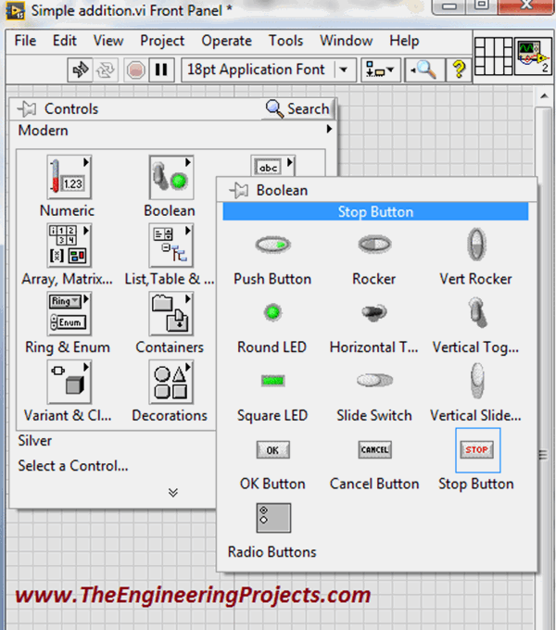
Task: Select the Push Button control
Action: (x=272, y=246)
